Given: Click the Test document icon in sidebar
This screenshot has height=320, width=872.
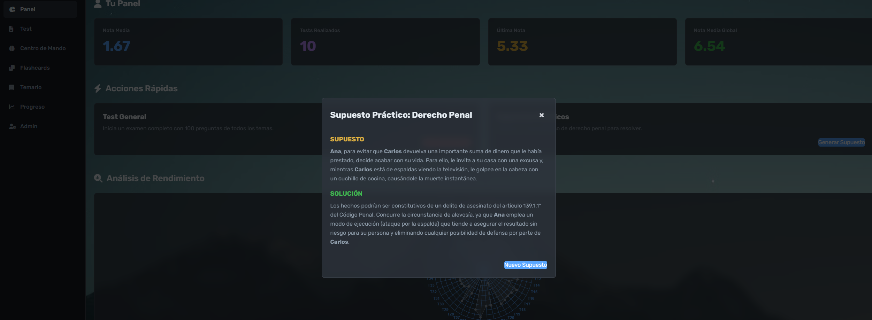Looking at the screenshot, I should [12, 29].
